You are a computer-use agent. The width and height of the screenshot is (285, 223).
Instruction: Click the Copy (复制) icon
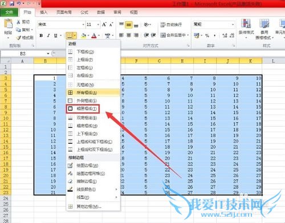click(18, 30)
